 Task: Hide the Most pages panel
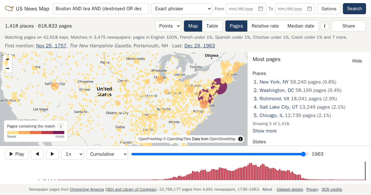pyautogui.click(x=357, y=61)
